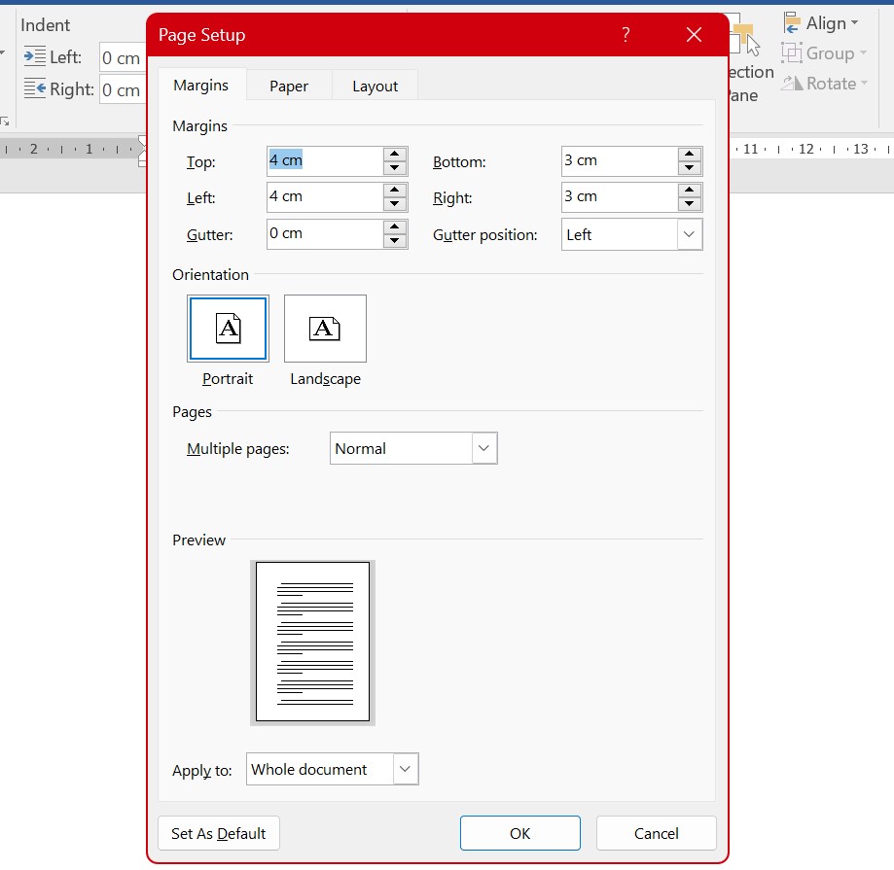The width and height of the screenshot is (894, 870).
Task: Select the Landscape orientation icon
Action: click(x=324, y=329)
